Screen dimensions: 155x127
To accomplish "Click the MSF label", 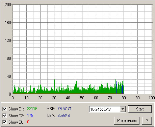I will coord(51,109).
